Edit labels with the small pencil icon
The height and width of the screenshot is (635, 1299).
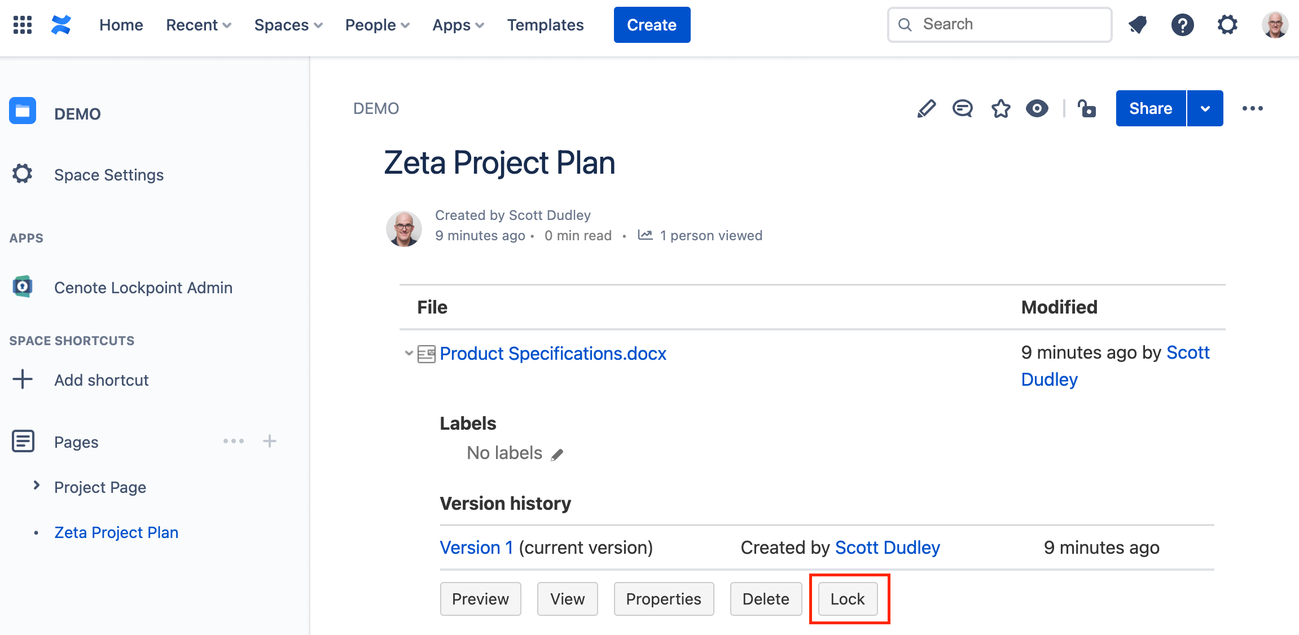pos(558,455)
